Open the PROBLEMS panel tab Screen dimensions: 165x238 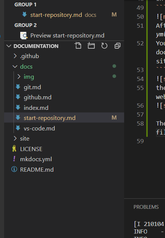click(x=146, y=207)
